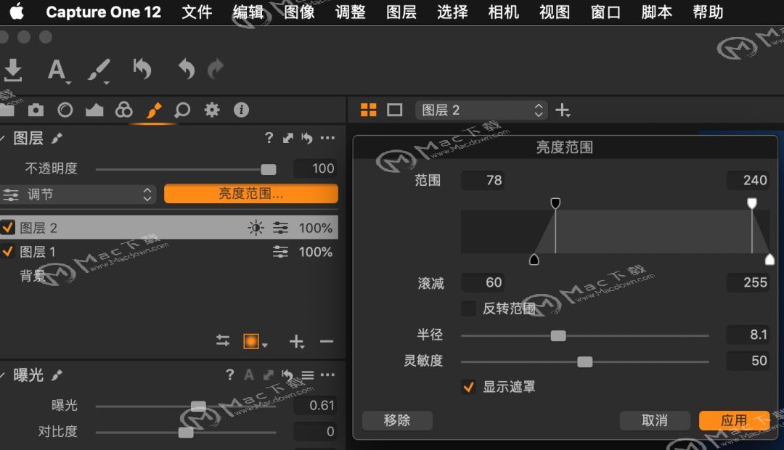Open the 曝光 panel more options dots
Image resolution: width=784 pixels, height=450 pixels.
click(327, 375)
